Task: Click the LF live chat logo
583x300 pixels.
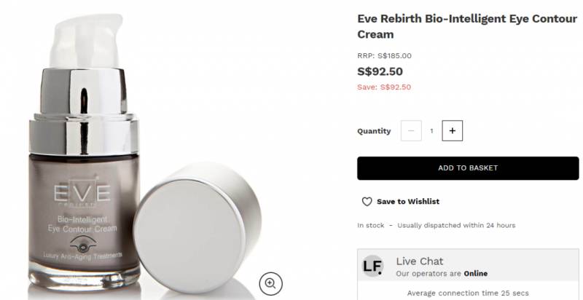Action: pyautogui.click(x=372, y=267)
